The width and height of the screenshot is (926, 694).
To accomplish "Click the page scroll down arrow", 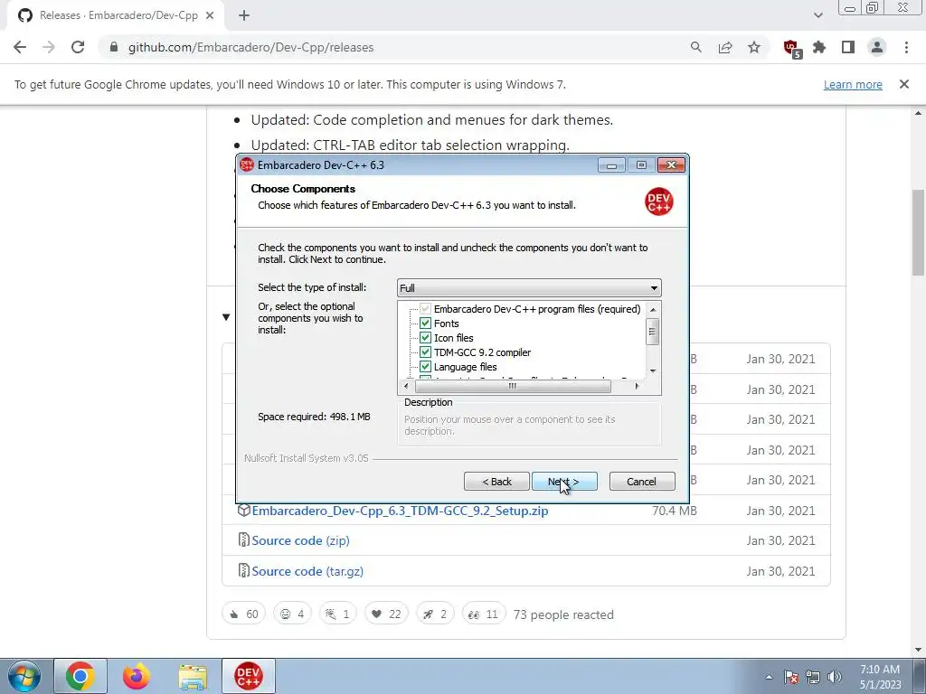I will tap(919, 651).
